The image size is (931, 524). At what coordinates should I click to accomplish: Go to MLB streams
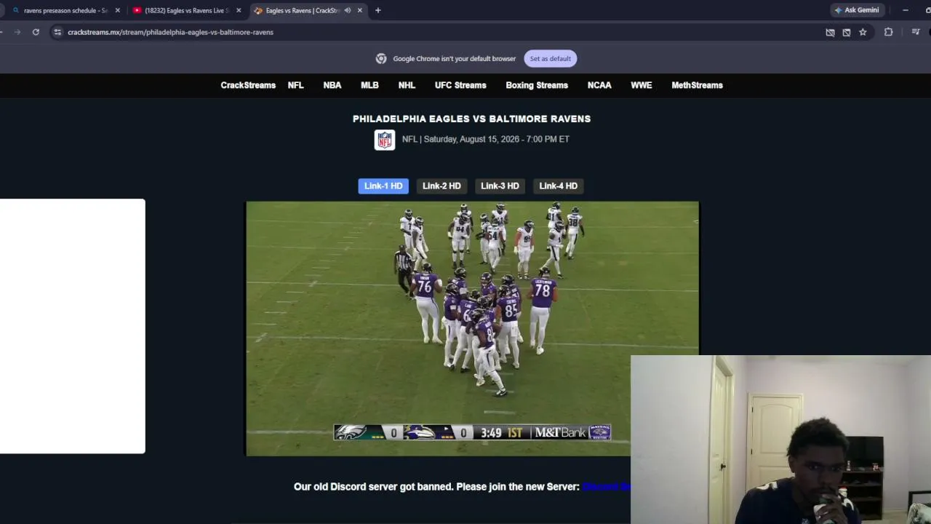click(x=369, y=85)
